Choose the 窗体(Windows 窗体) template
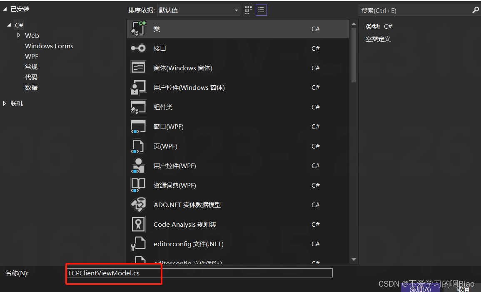481x292 pixels. pos(139,68)
